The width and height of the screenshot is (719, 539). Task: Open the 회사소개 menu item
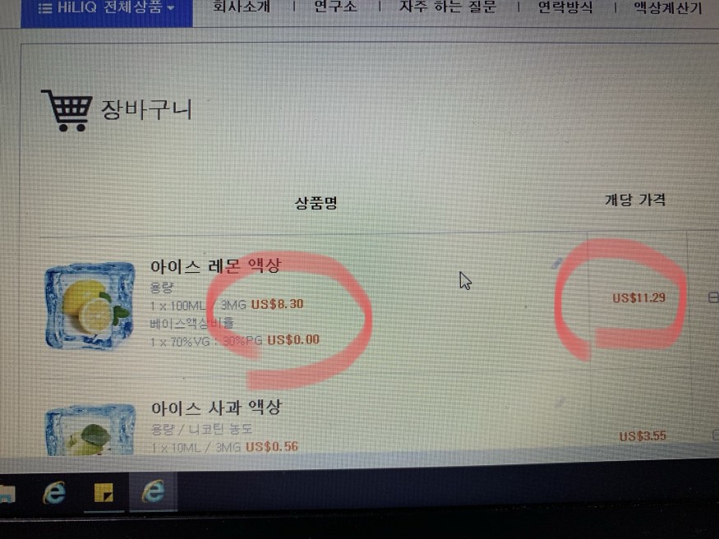pyautogui.click(x=242, y=7)
